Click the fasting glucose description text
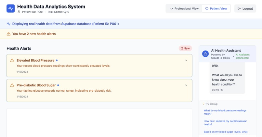Screen dimensions: 262x137 click(x=64, y=91)
